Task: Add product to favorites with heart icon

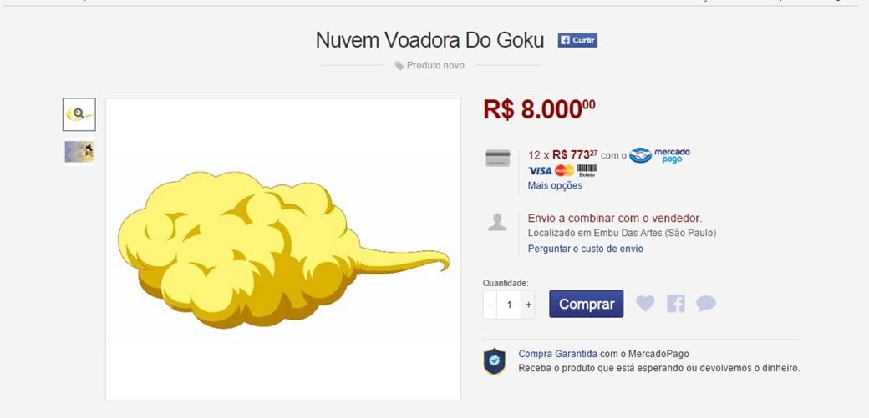Action: click(644, 304)
